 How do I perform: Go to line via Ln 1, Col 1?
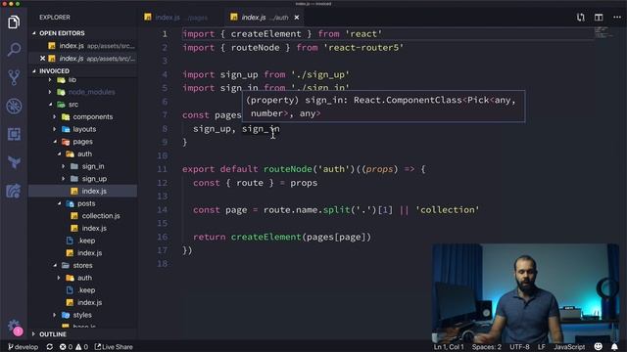click(449, 347)
